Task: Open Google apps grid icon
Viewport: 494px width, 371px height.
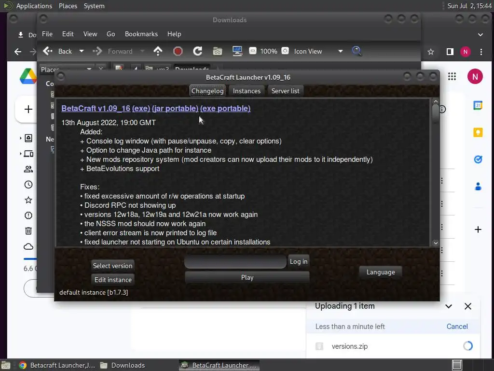Action: click(452, 76)
